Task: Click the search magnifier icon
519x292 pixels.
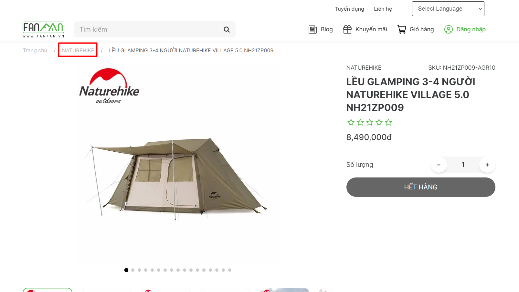Action: (227, 30)
